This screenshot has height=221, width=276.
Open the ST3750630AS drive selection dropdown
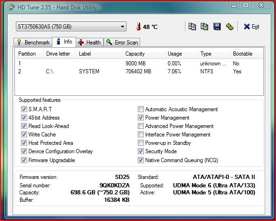[71, 27]
